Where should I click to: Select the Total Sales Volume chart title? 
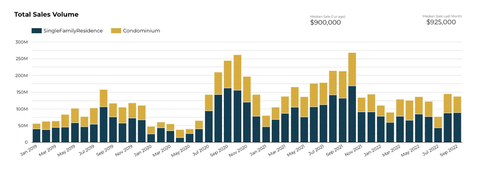46,15
